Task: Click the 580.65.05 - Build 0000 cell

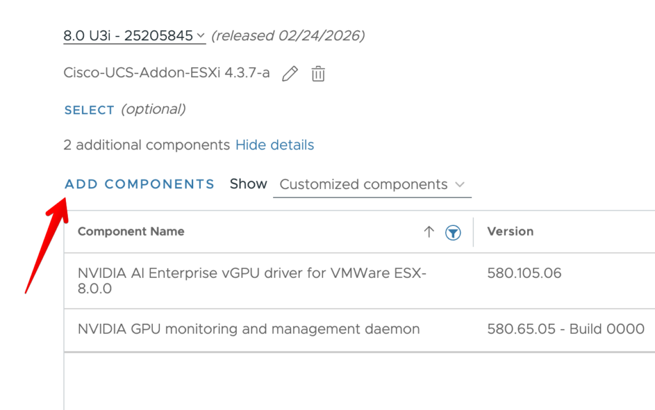Action: 565,330
